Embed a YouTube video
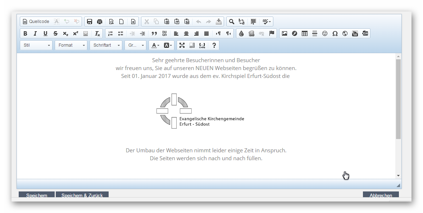Viewport: 423px width, 213px height. point(355,33)
